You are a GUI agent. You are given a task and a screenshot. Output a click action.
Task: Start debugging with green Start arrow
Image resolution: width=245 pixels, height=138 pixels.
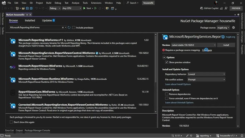(84, 8)
